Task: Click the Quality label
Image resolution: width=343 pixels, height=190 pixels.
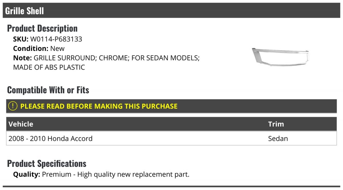Action: (27, 174)
